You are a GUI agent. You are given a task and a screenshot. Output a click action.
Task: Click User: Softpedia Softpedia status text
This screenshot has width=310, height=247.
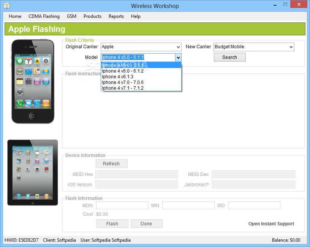[x=106, y=240]
